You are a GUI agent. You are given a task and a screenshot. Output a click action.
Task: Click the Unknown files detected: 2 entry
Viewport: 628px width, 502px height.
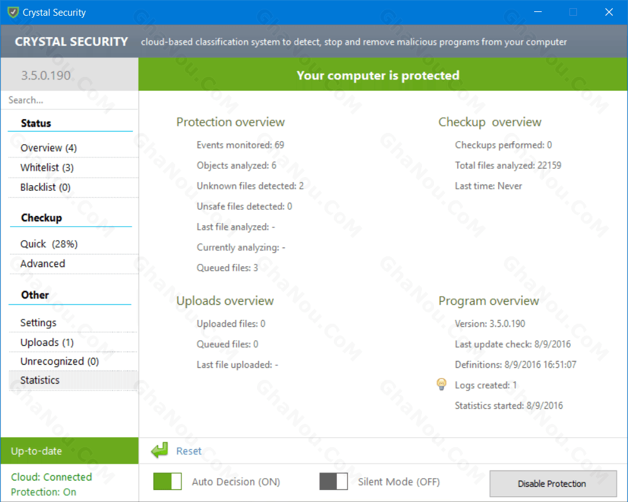click(x=250, y=186)
